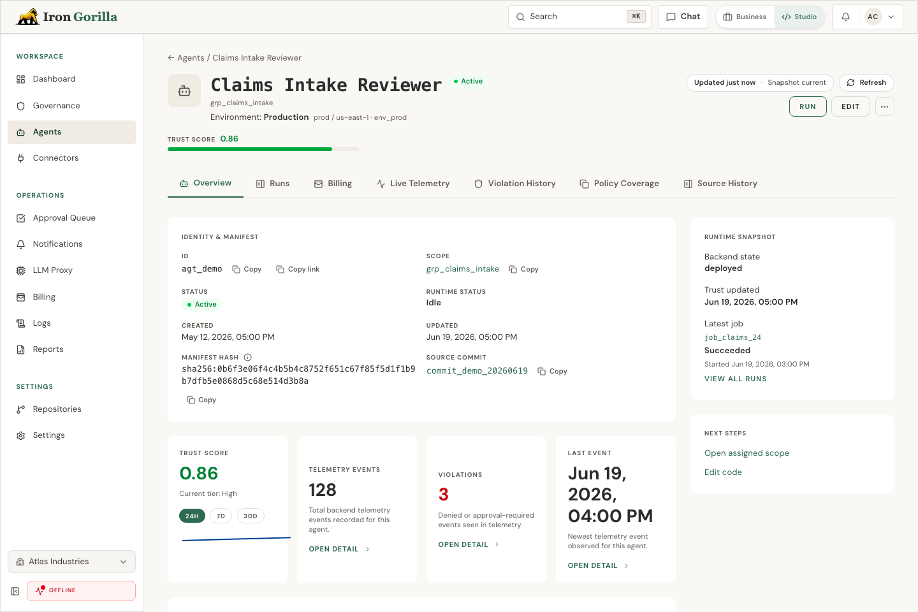Open LLM Proxy in the sidebar
918x612 pixels.
click(71, 270)
